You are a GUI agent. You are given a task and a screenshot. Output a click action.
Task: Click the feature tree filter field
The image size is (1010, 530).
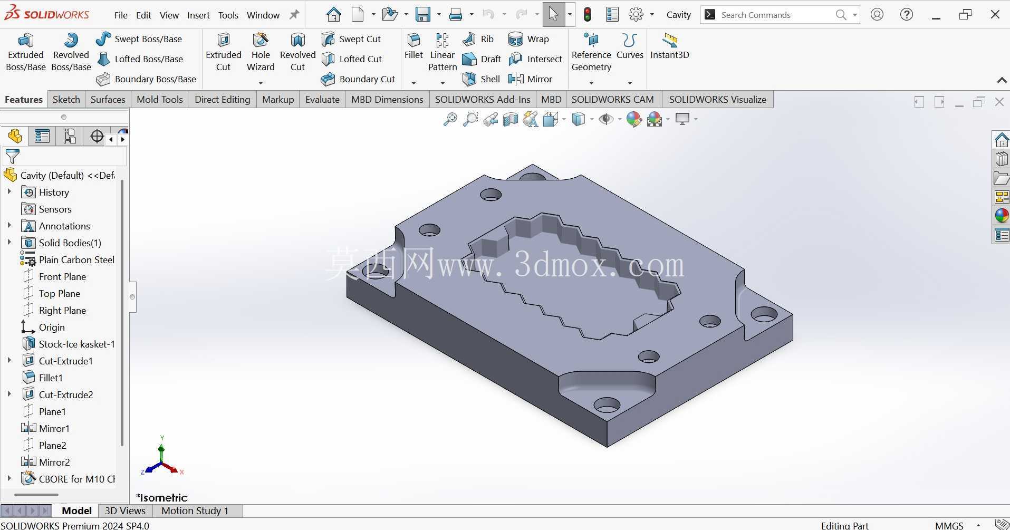[65, 157]
